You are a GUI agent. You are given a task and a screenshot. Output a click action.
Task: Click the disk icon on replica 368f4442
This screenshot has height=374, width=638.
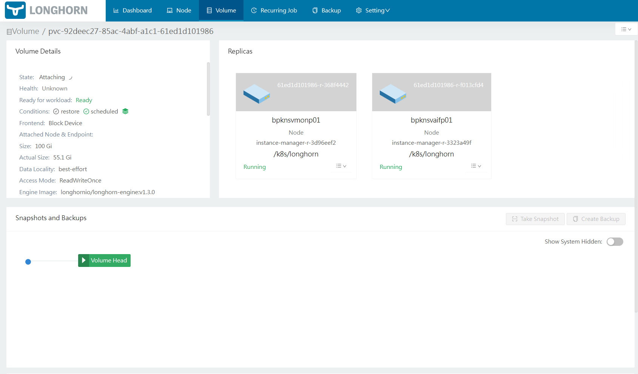click(257, 94)
